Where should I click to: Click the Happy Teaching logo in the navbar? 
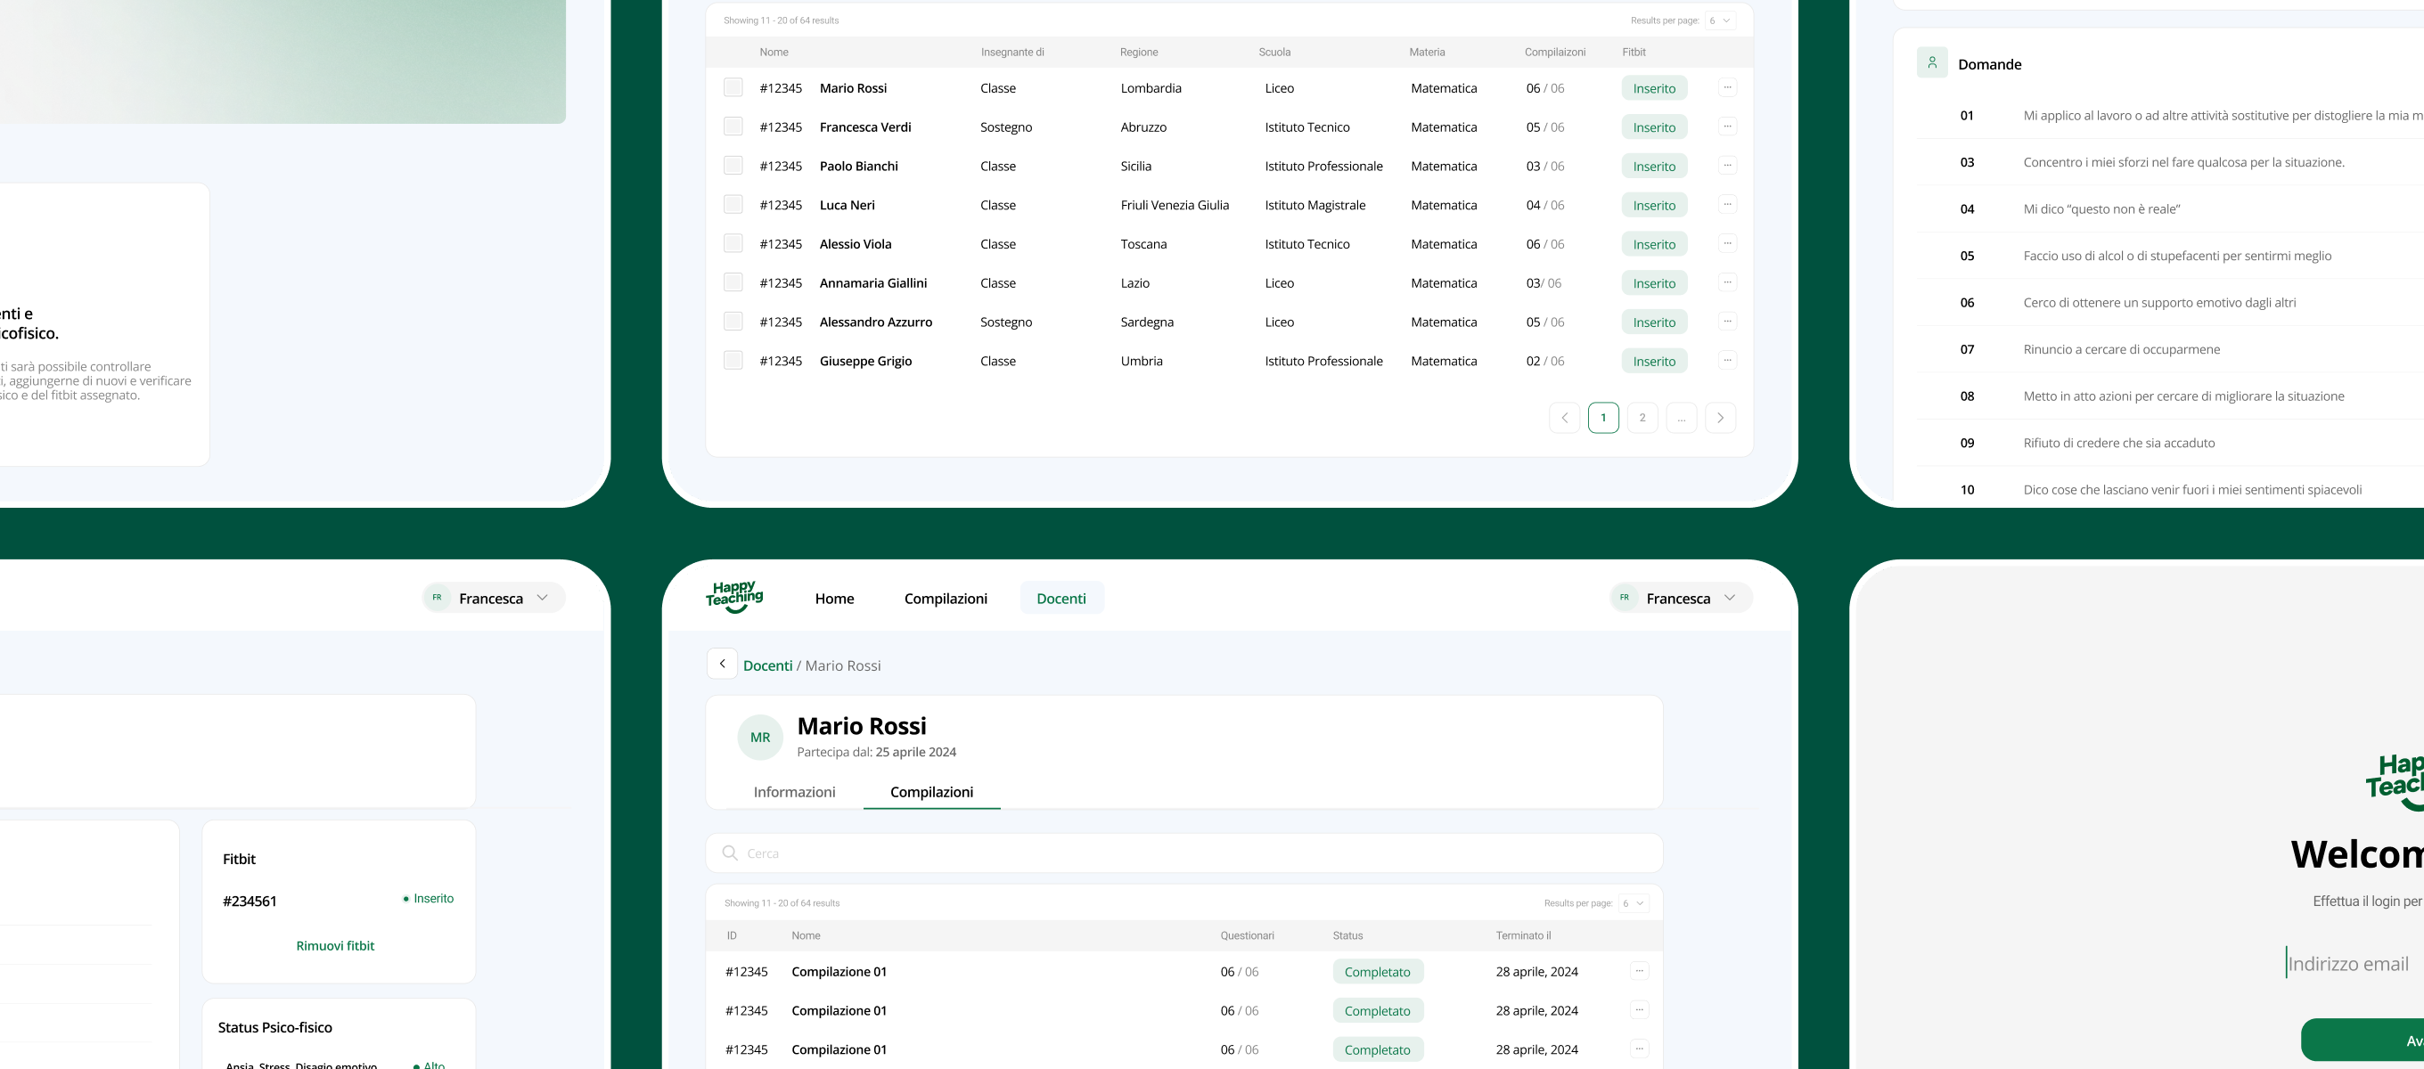(x=734, y=597)
